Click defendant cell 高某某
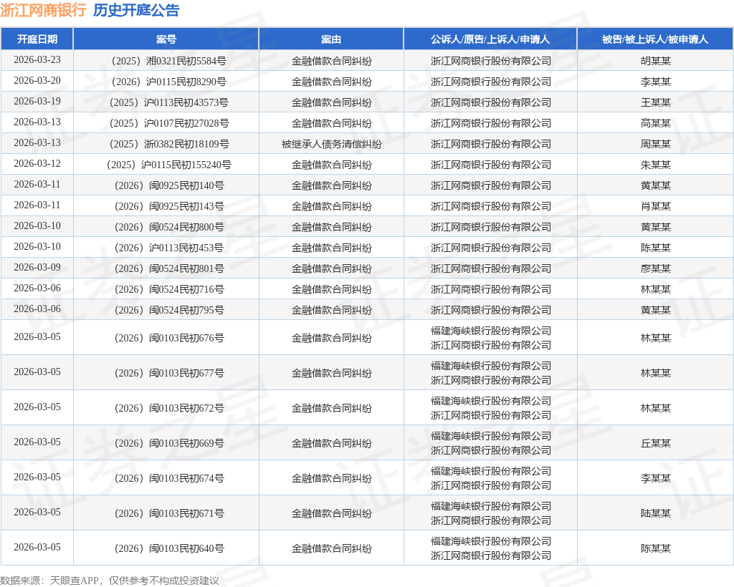This screenshot has width=734, height=587. point(655,123)
